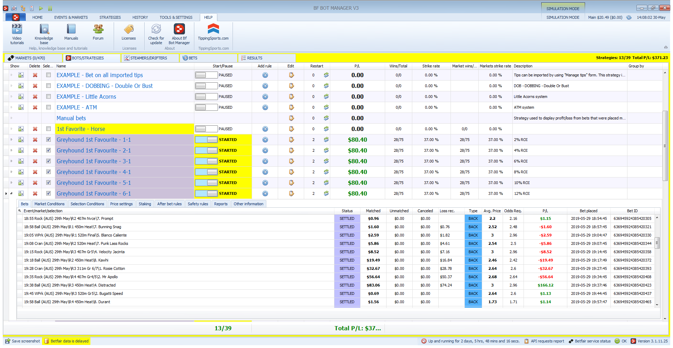Add rule to EXAMPLE - Little Acorns
Image resolution: width=673 pixels, height=348 pixels.
(265, 97)
